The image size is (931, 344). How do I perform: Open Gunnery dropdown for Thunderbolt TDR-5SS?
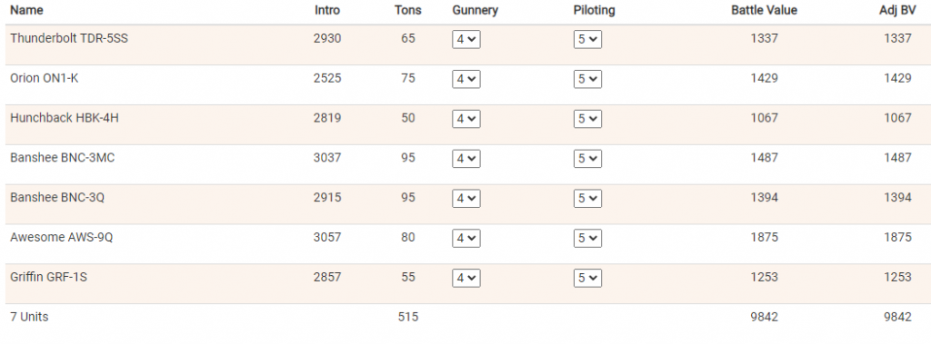[466, 39]
